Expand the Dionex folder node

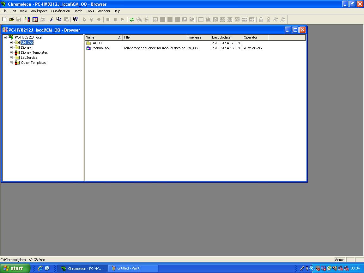click(11, 48)
